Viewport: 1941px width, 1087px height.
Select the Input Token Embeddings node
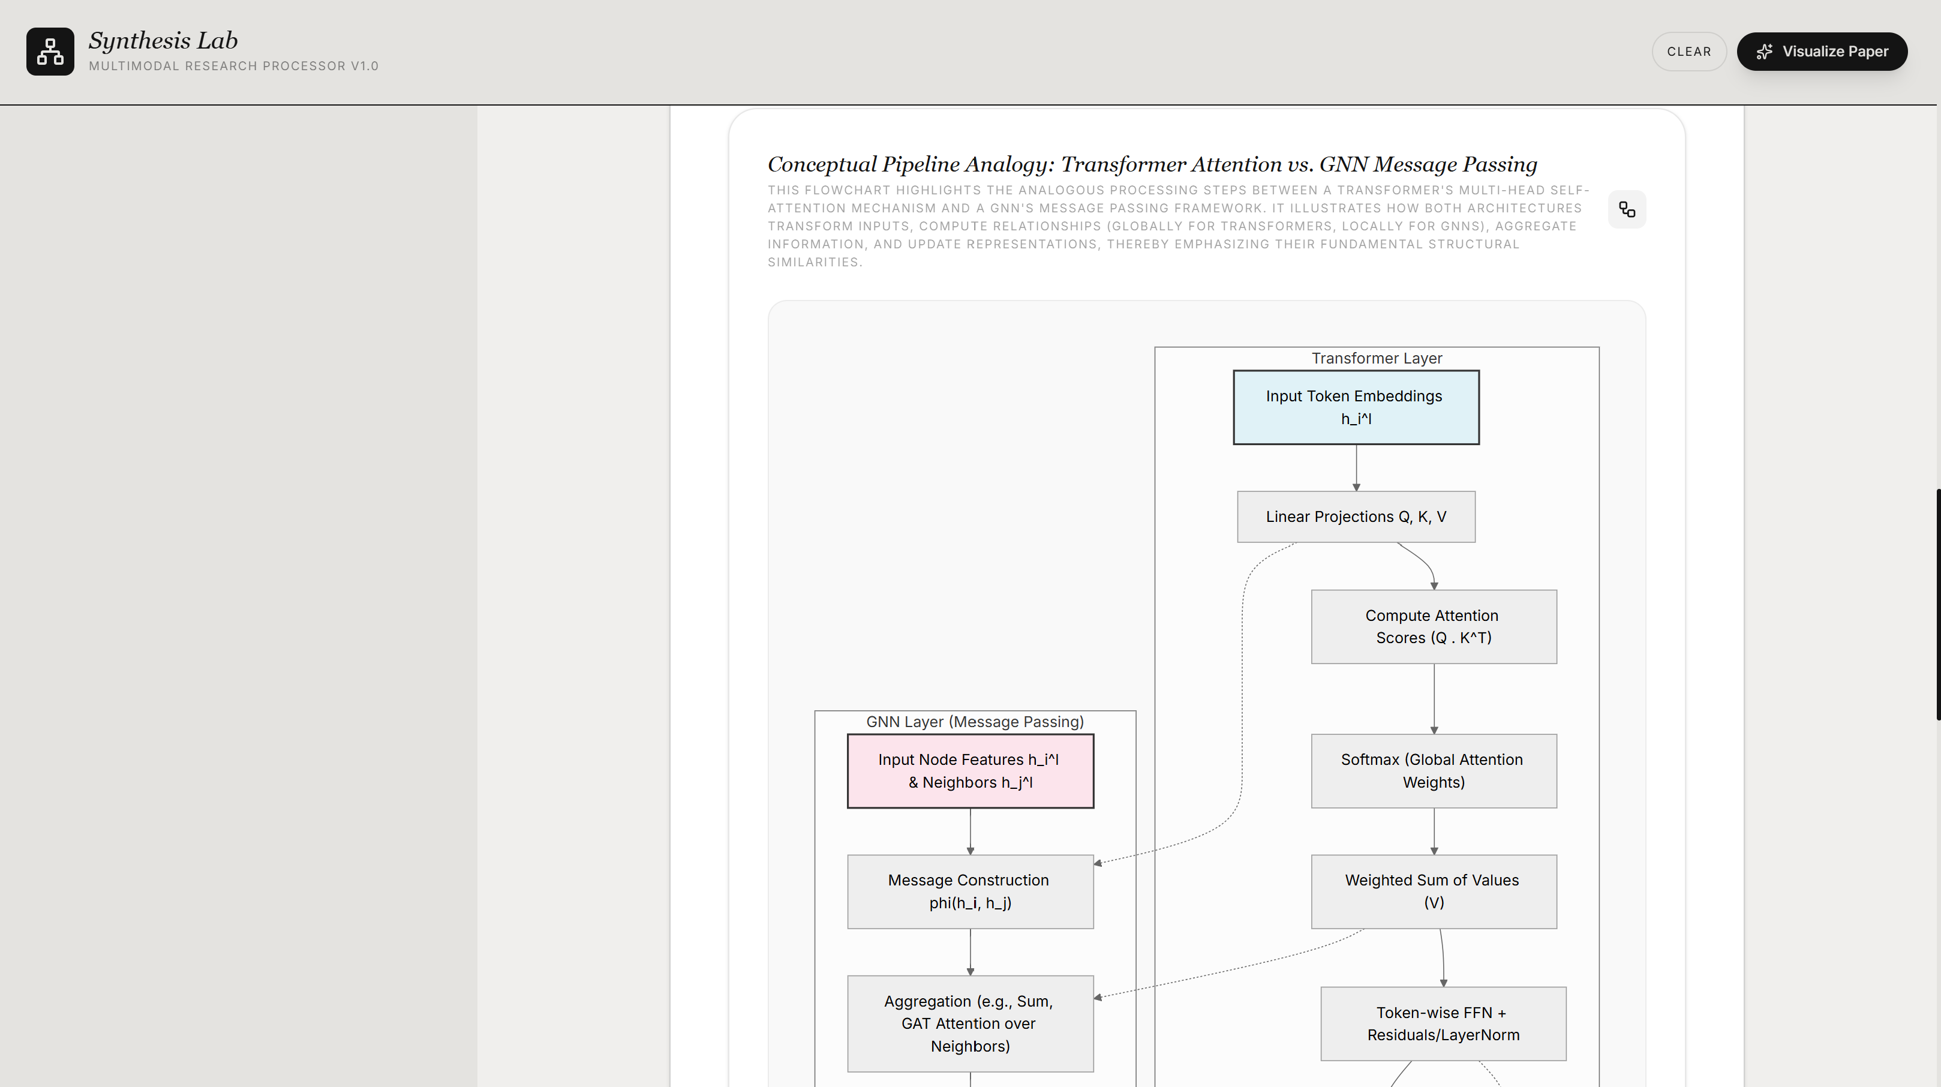[1356, 407]
